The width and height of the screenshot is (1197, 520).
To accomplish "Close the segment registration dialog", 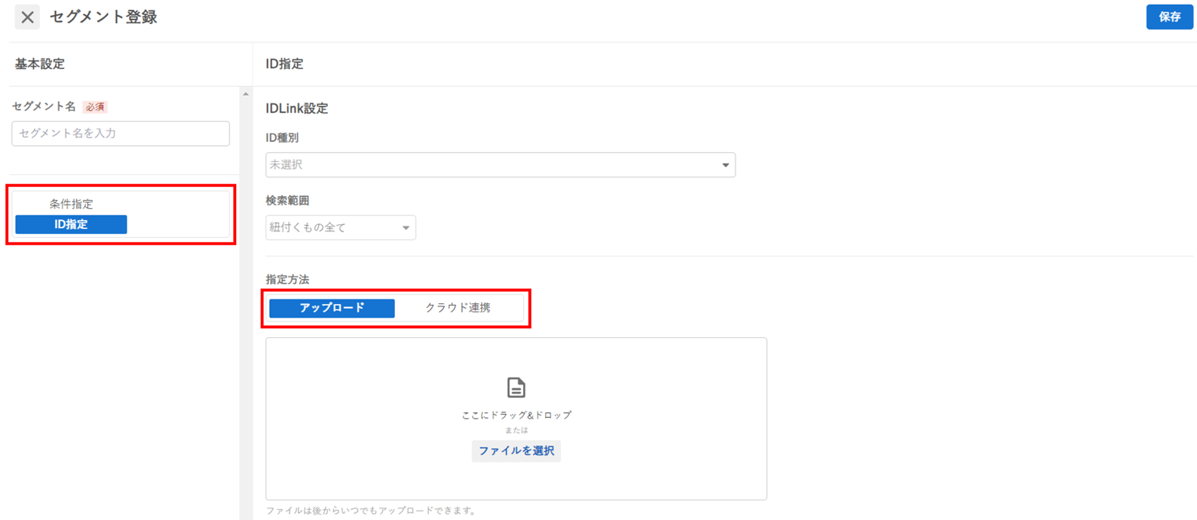I will click(x=27, y=17).
